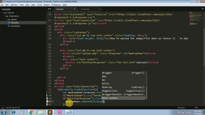Choose trigger from autocomplete list
The image size is (205, 115).
124,73
